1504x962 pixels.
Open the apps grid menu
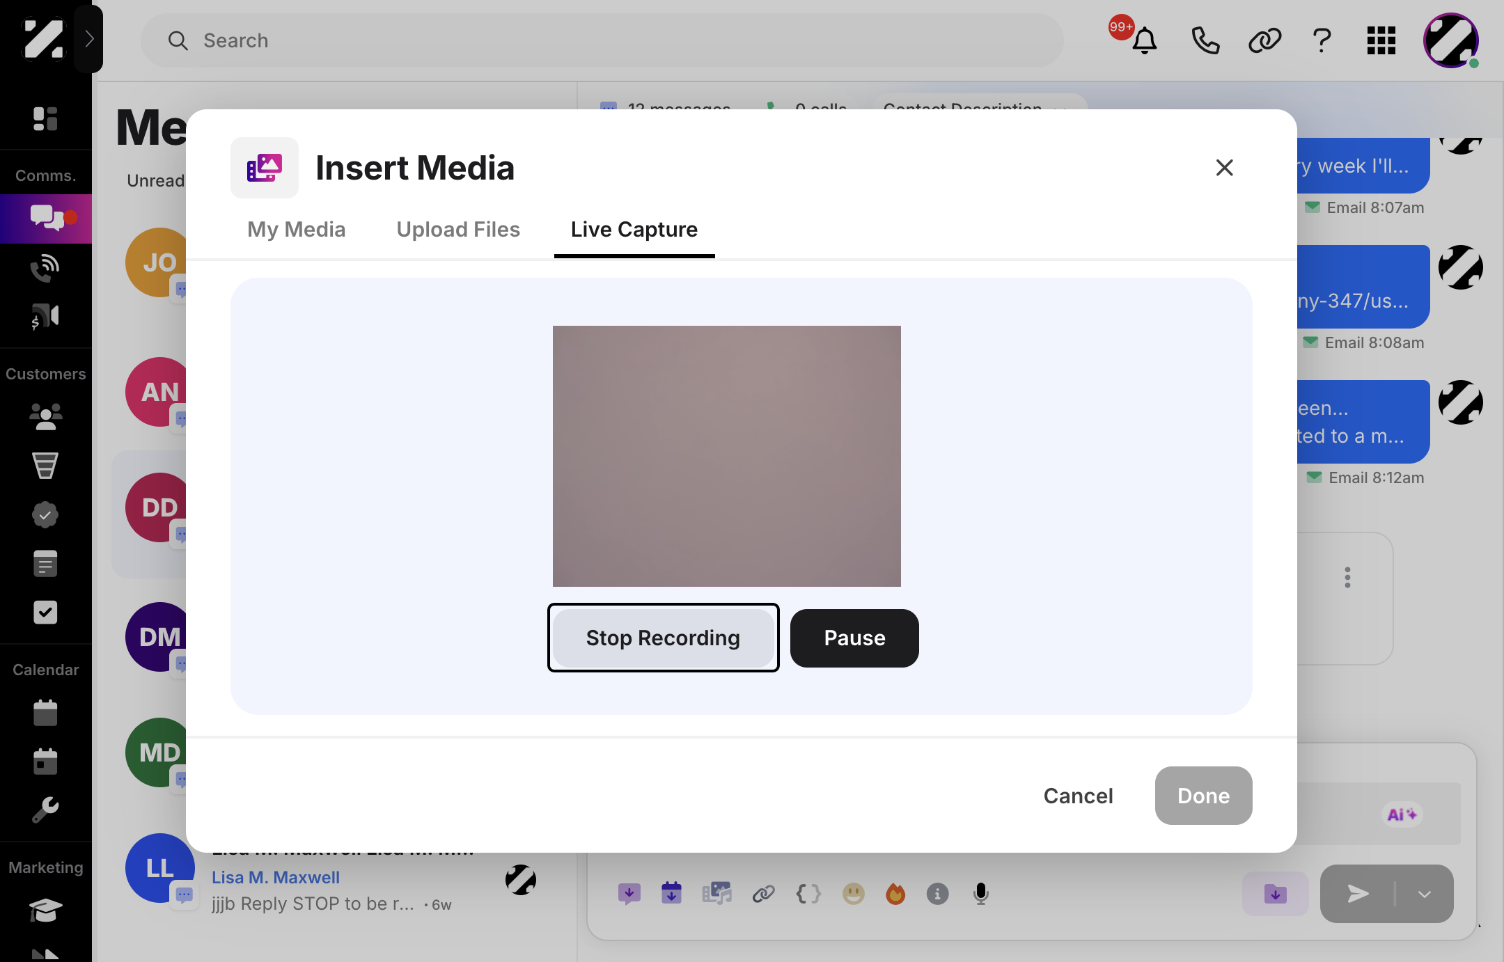click(x=1381, y=40)
